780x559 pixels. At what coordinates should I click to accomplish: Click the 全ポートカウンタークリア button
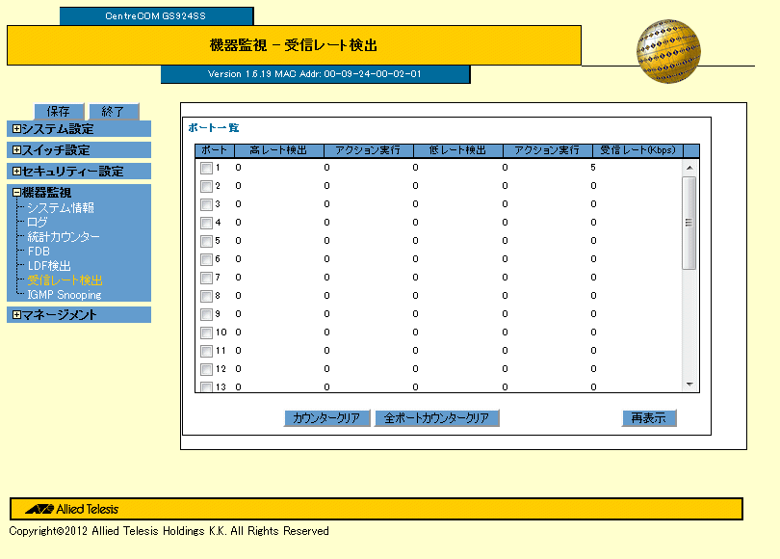436,418
